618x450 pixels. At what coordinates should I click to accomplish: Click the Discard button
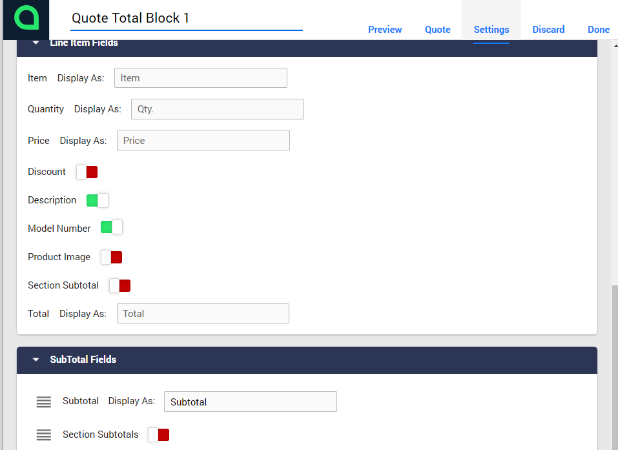point(548,30)
